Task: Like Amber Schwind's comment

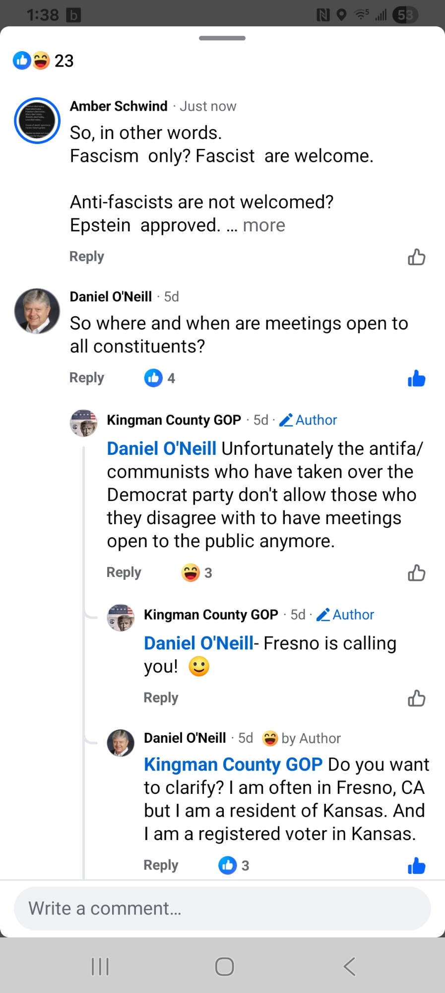Action: [416, 257]
